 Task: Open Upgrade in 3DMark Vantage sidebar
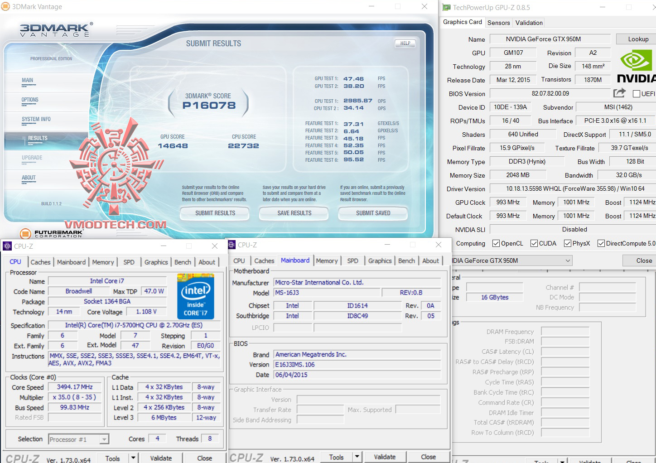click(32, 158)
